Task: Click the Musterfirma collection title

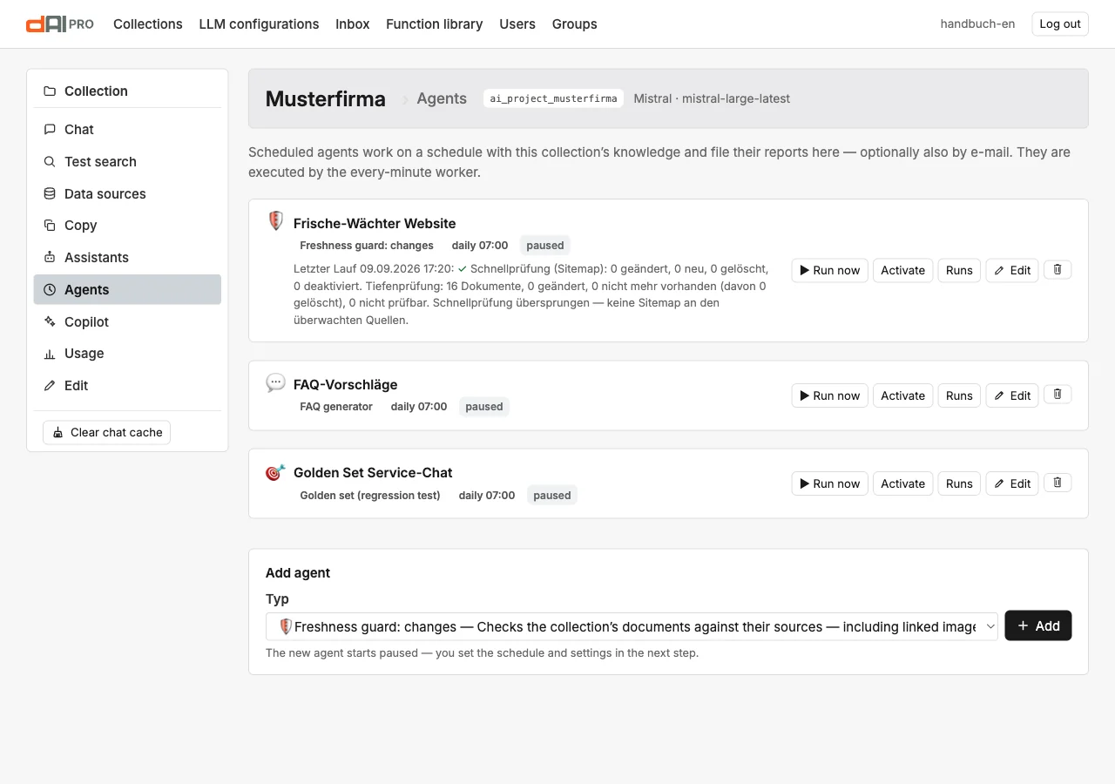Action: tap(326, 99)
